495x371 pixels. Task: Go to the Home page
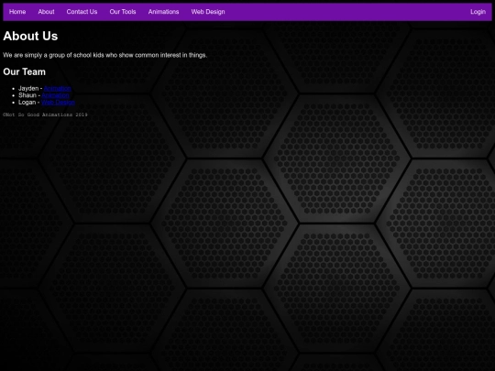click(17, 12)
